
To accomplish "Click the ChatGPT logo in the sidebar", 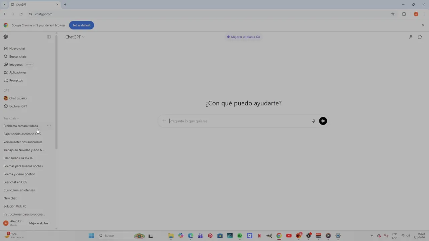I will (6, 37).
